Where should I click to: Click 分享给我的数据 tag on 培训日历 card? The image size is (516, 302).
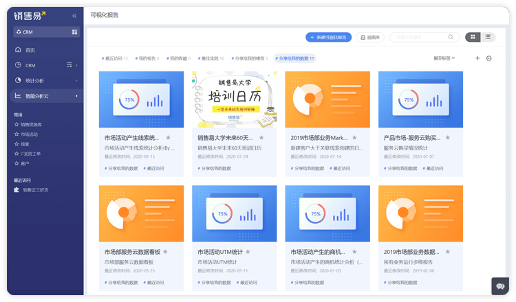click(x=215, y=168)
